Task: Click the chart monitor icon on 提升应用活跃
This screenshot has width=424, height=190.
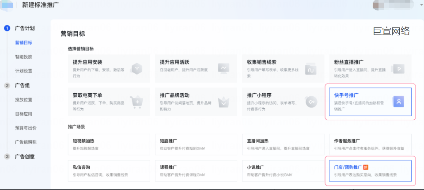Action: coord(223,68)
